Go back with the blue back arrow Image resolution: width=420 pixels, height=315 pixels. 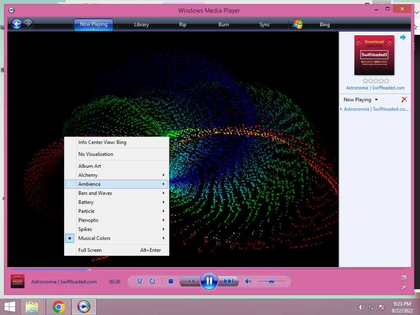pos(16,24)
